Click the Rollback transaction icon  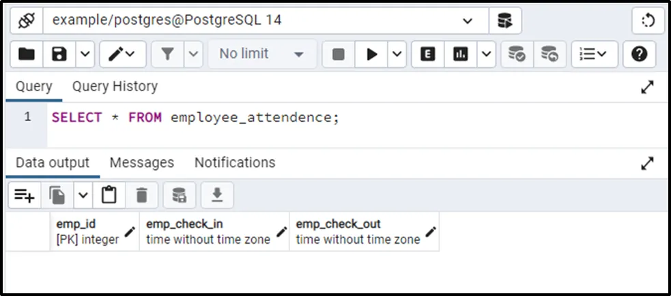point(549,54)
